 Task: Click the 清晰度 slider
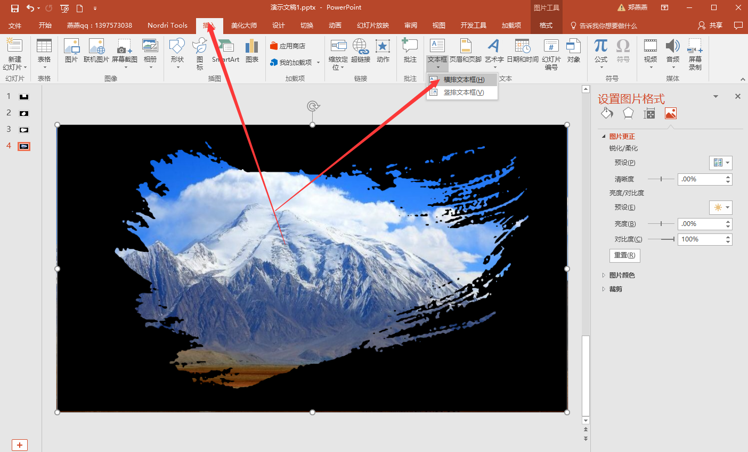click(661, 179)
